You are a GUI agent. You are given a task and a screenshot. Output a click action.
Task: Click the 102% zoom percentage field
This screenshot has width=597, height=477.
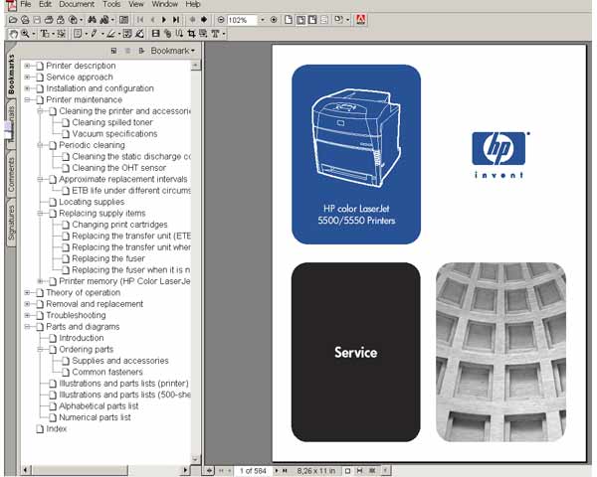[x=242, y=20]
